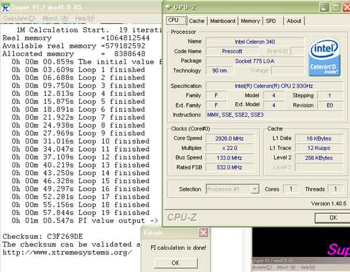The height and width of the screenshot is (272, 350).
Task: Click the Technology value 90 nm
Action: tap(219, 71)
